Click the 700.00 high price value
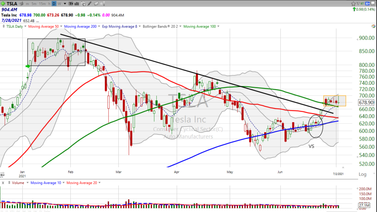This screenshot has width=377, height=212. (x=39, y=15)
